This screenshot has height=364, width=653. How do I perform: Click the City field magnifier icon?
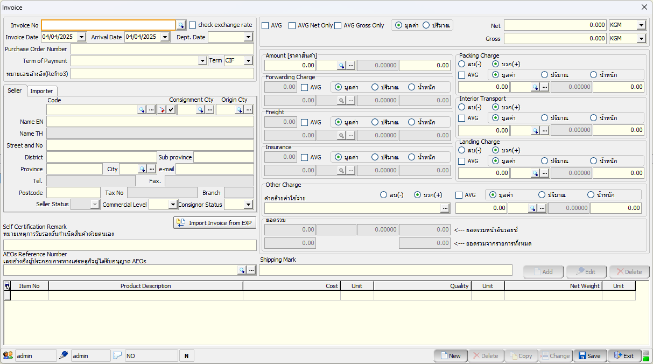(x=142, y=169)
